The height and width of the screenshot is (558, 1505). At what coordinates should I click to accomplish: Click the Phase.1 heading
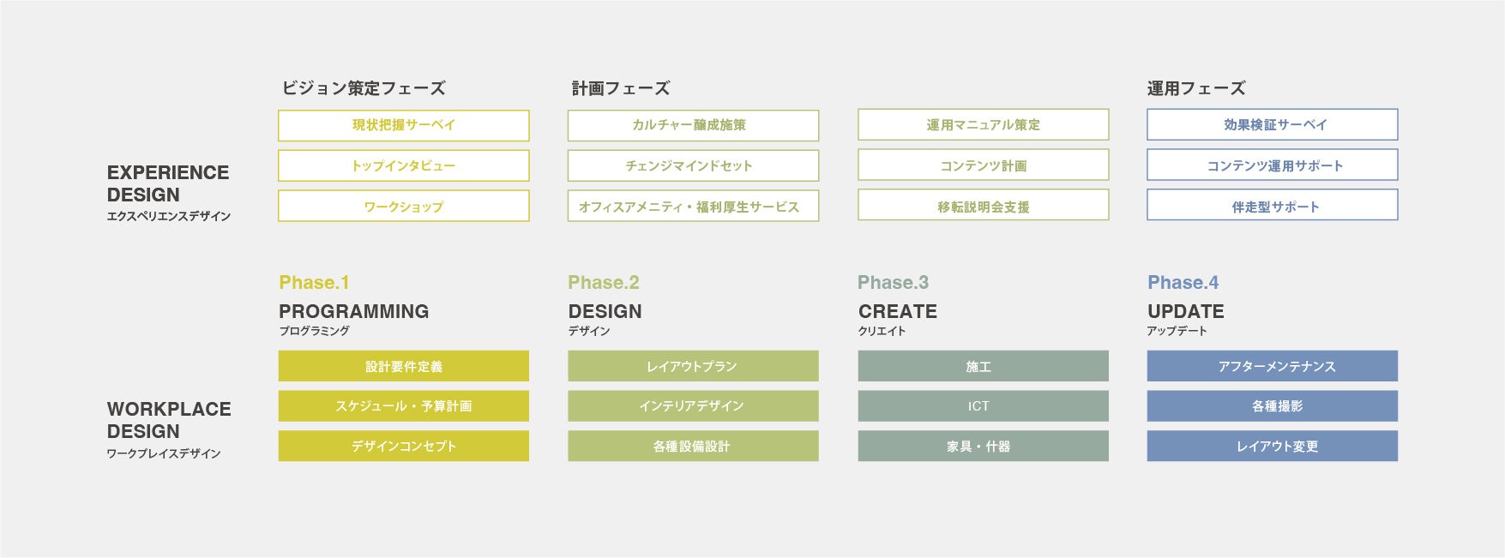point(314,283)
